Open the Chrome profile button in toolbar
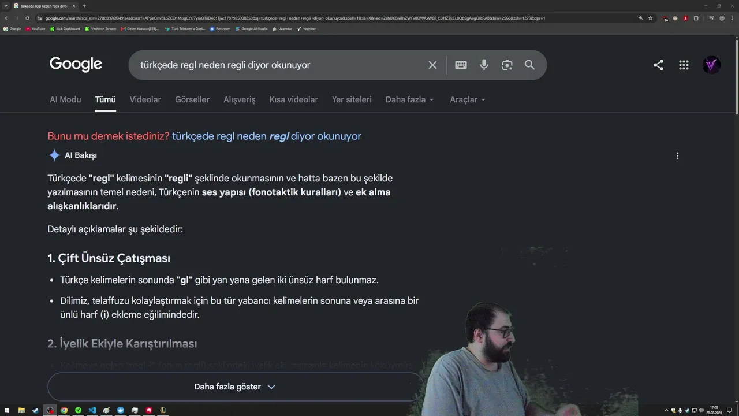The width and height of the screenshot is (739, 416). click(x=722, y=18)
